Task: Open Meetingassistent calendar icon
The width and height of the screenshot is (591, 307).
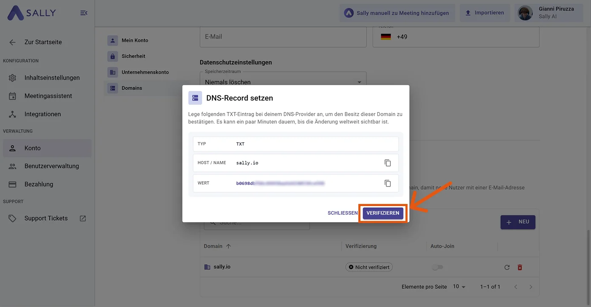Action: coord(12,96)
